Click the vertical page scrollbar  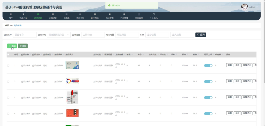click(x=264, y=42)
